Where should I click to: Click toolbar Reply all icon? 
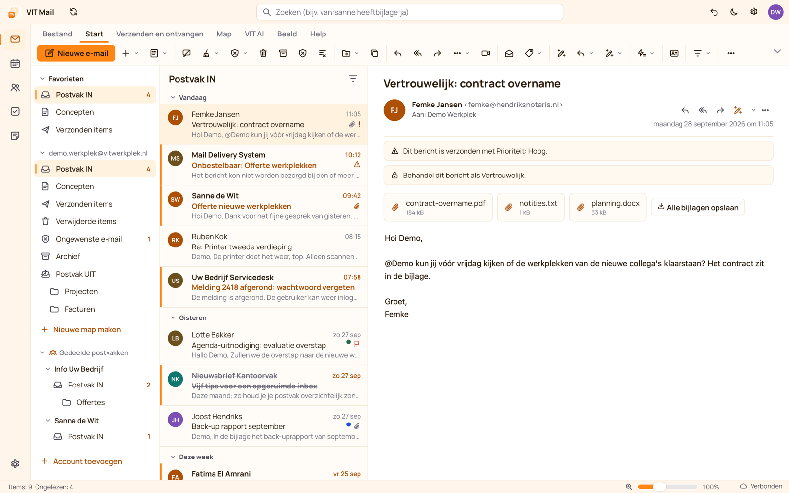point(418,53)
